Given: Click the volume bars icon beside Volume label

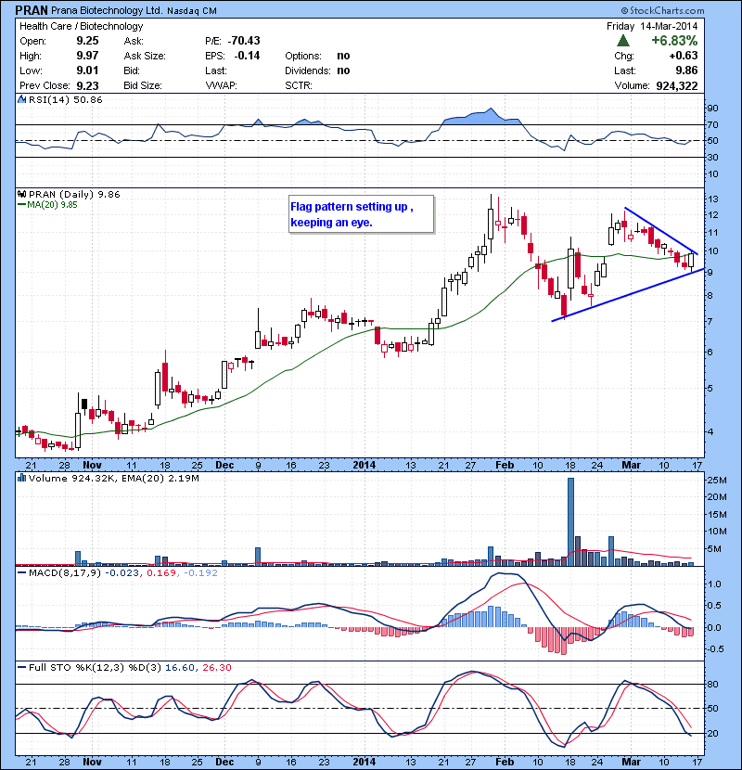Looking at the screenshot, I should (x=21, y=478).
